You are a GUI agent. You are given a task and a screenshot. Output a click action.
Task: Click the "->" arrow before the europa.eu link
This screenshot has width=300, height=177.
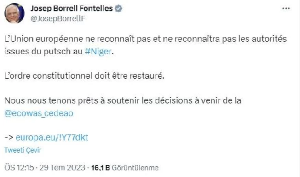pyautogui.click(x=9, y=137)
